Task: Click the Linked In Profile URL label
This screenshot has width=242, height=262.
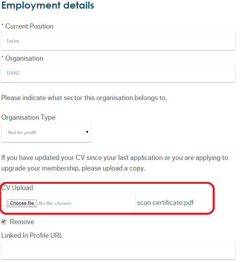Action: pyautogui.click(x=32, y=235)
